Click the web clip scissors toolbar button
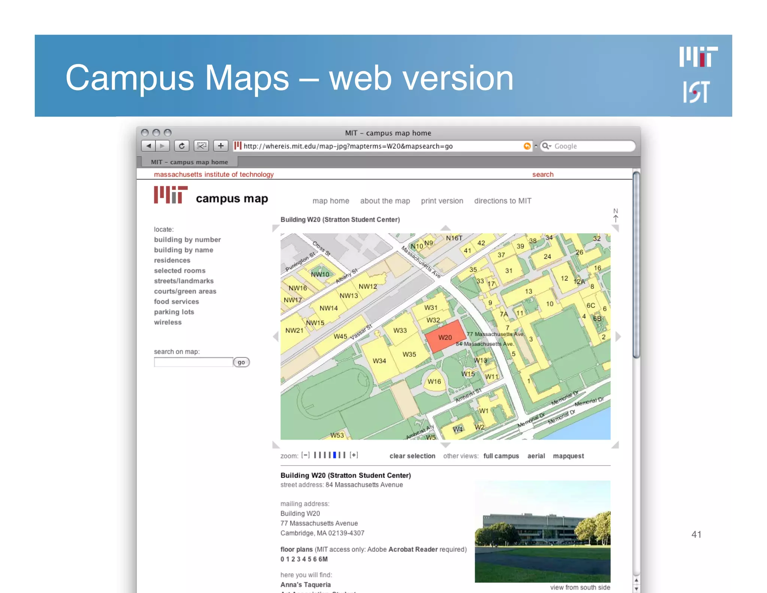The width and height of the screenshot is (767, 593). (201, 146)
